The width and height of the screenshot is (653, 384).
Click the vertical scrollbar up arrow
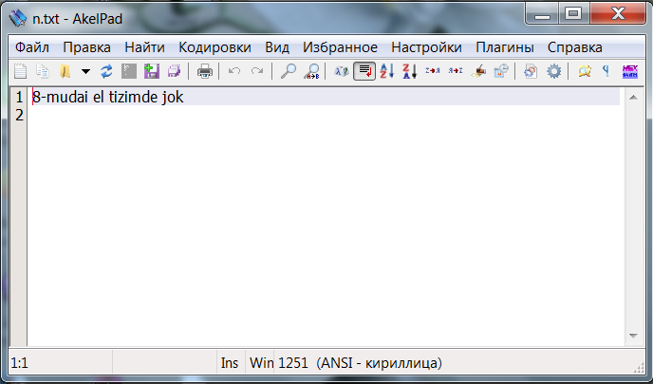633,98
